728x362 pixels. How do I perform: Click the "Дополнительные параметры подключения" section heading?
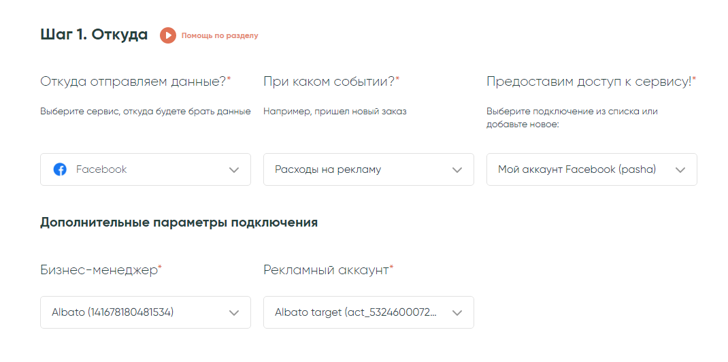tap(179, 223)
